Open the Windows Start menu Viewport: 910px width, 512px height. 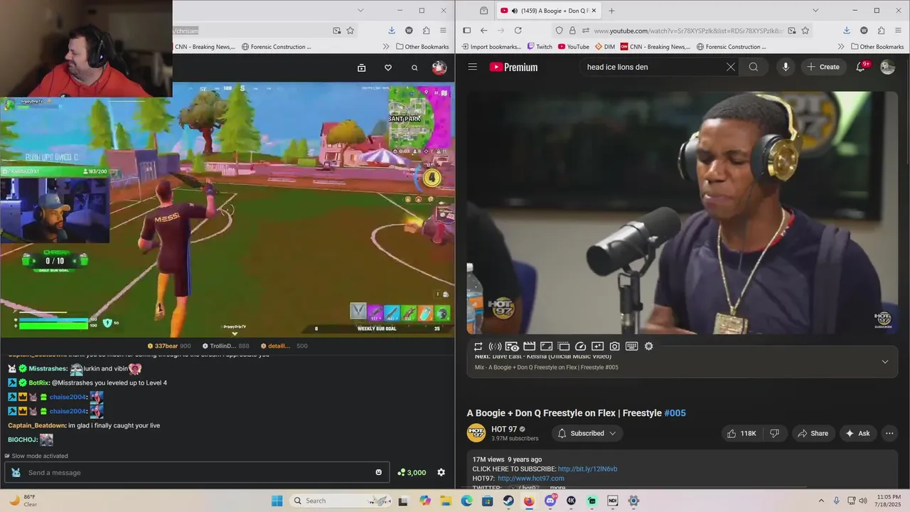point(277,501)
